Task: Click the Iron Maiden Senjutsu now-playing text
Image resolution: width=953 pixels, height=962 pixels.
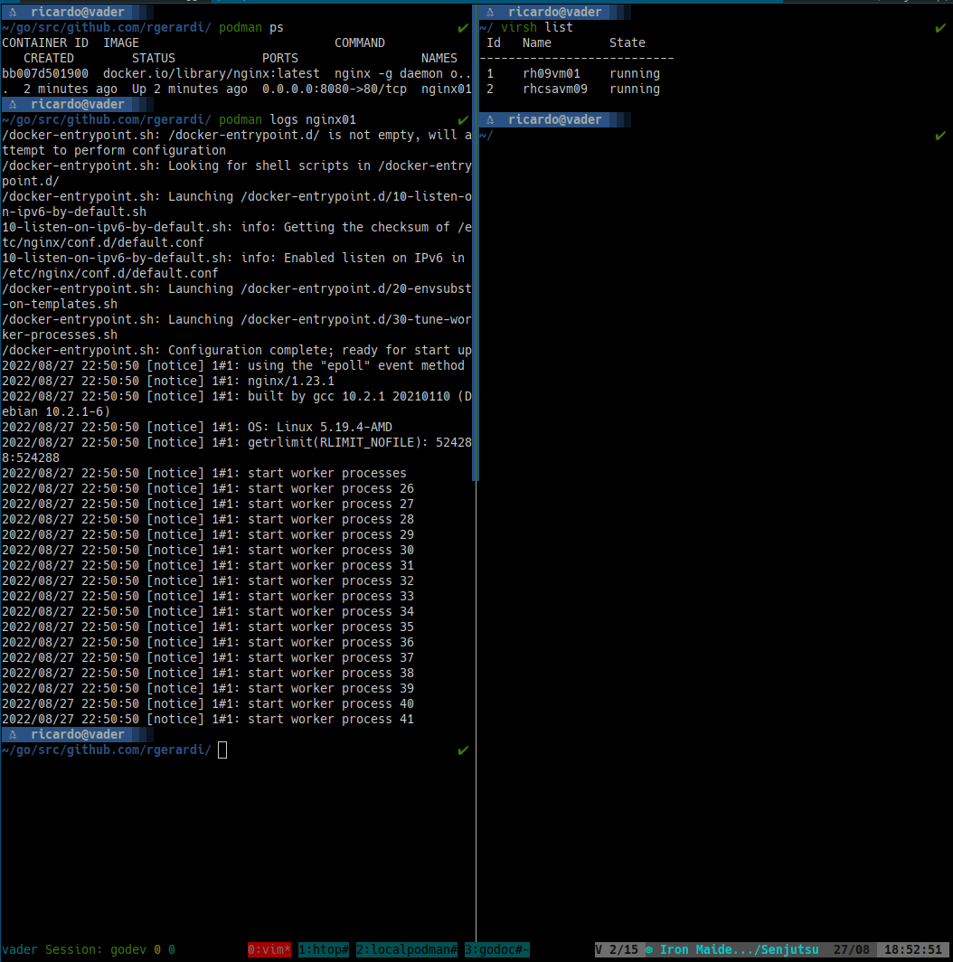Action: click(740, 949)
